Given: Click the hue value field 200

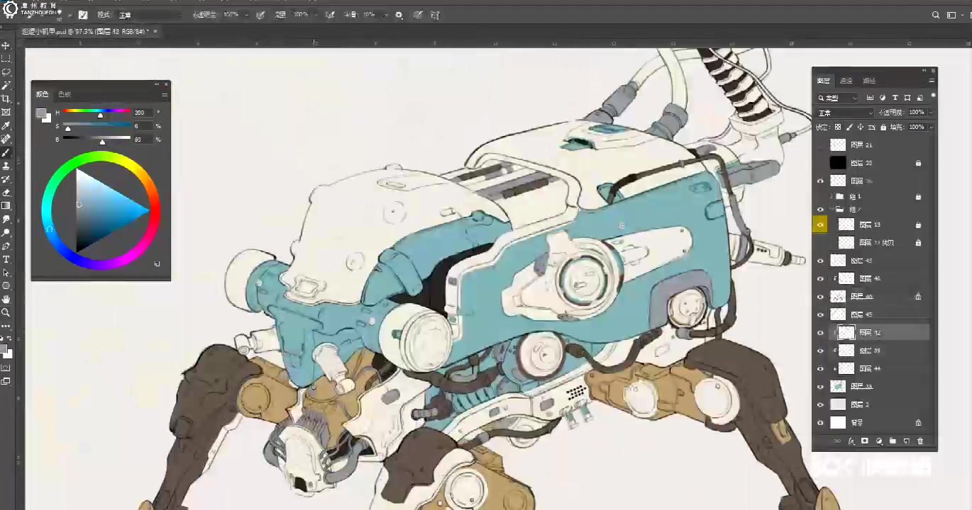Looking at the screenshot, I should tap(143, 113).
